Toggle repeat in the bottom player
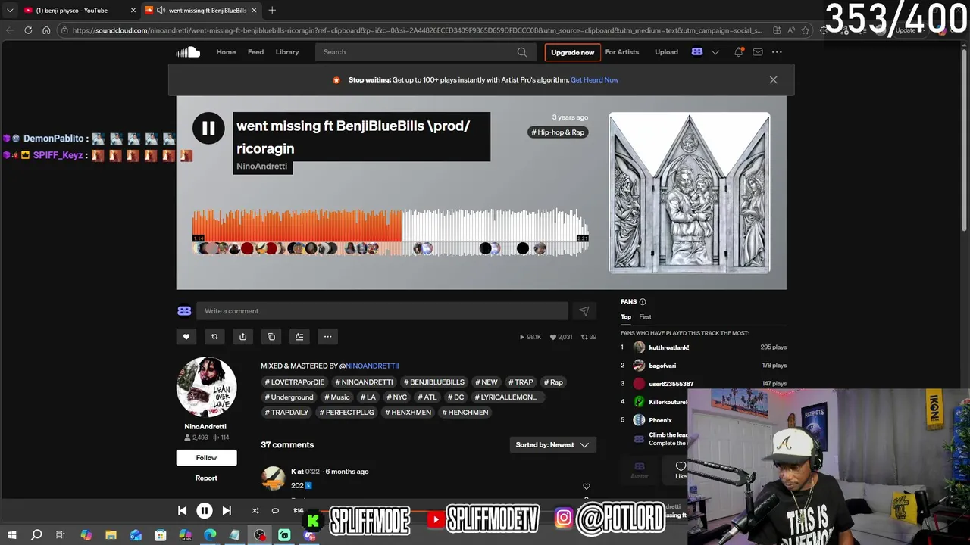Viewport: 970px width, 545px height. coord(275,511)
